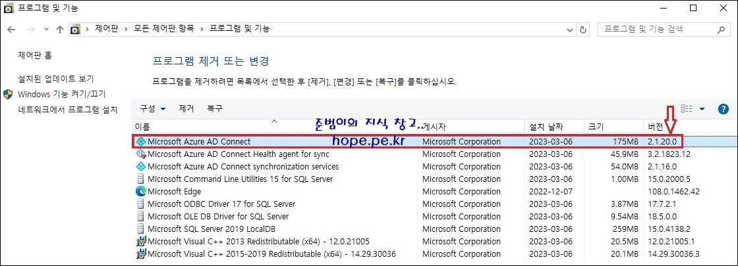Click the Azure AD Connect program icon

point(141,141)
